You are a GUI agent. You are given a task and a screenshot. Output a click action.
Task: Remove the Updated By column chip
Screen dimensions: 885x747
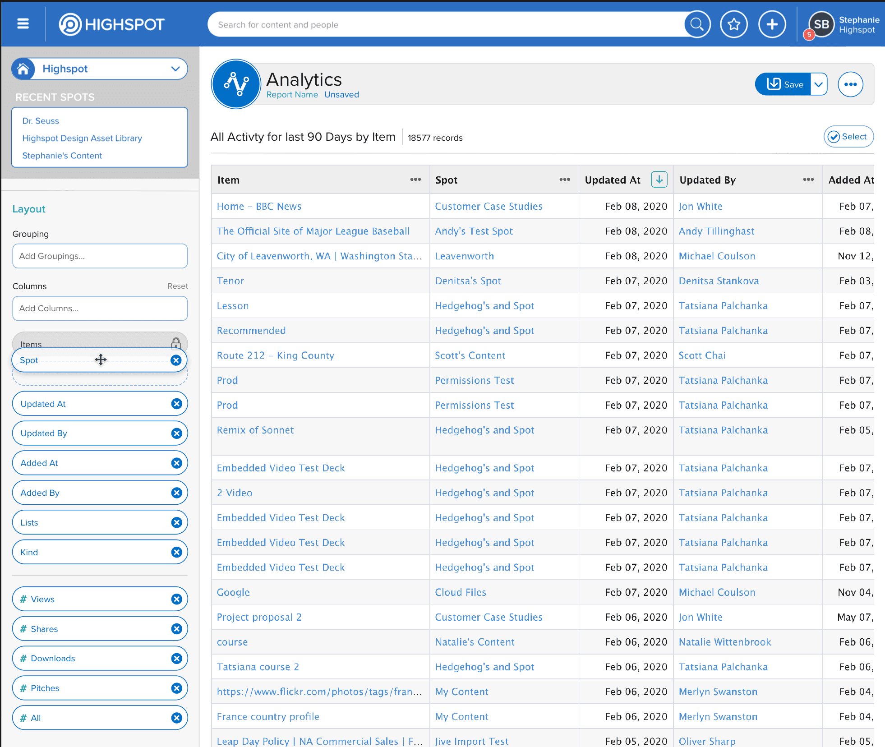[177, 433]
